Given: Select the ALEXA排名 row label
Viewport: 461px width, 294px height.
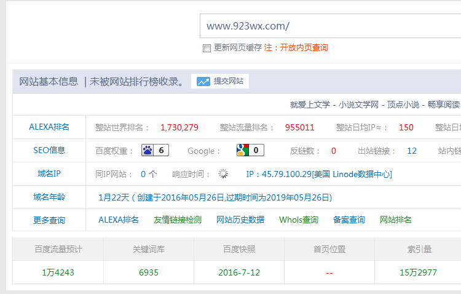Looking at the screenshot, I should [49, 127].
